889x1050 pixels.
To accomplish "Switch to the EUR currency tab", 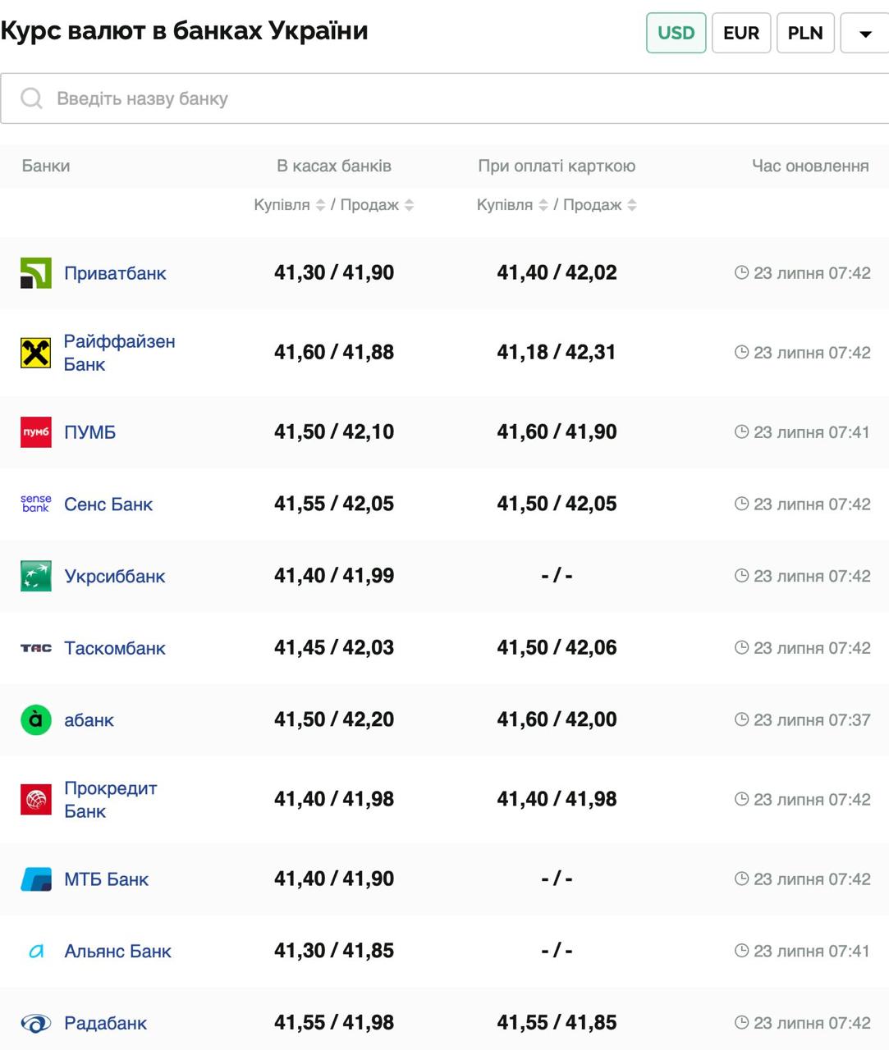I will coord(740,33).
